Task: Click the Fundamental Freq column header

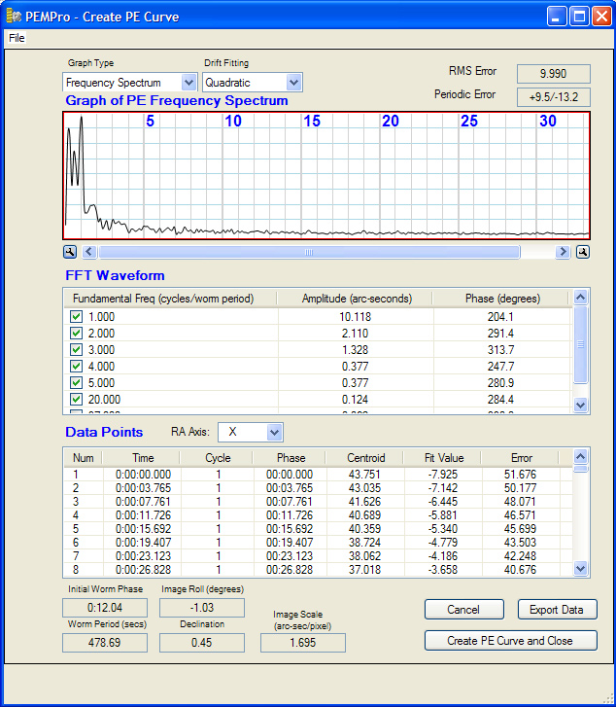Action: pyautogui.click(x=171, y=299)
